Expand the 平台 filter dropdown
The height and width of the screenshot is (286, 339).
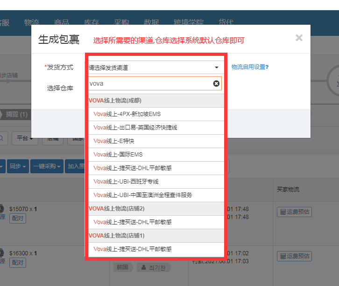[x=25, y=138]
